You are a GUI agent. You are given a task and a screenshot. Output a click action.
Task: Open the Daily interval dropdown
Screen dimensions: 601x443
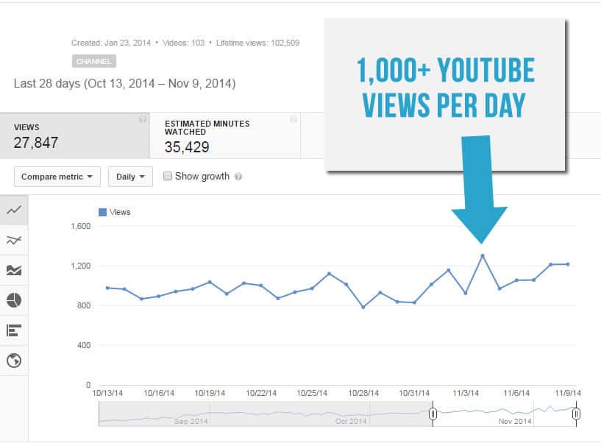[x=130, y=177]
